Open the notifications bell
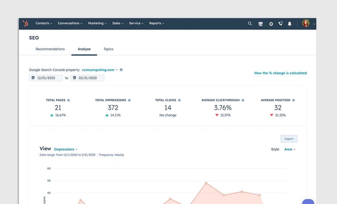The height and width of the screenshot is (204, 337). pyautogui.click(x=290, y=23)
